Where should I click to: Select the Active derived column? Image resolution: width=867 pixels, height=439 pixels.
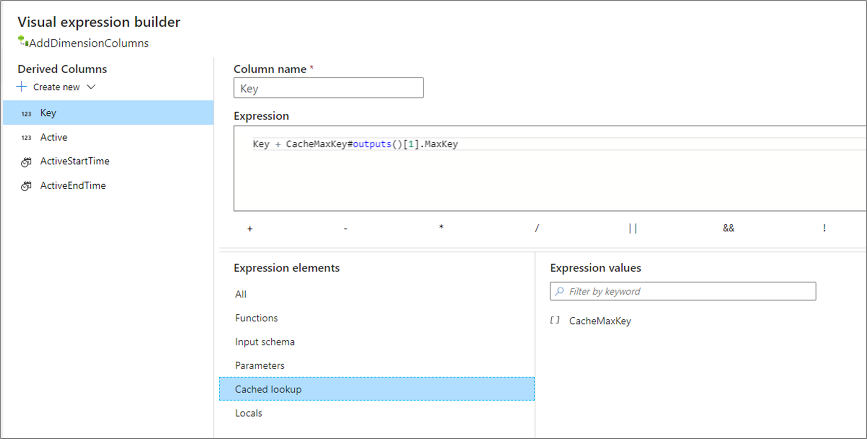point(53,137)
